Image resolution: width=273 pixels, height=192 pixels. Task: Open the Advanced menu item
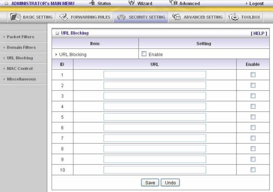point(189,3)
